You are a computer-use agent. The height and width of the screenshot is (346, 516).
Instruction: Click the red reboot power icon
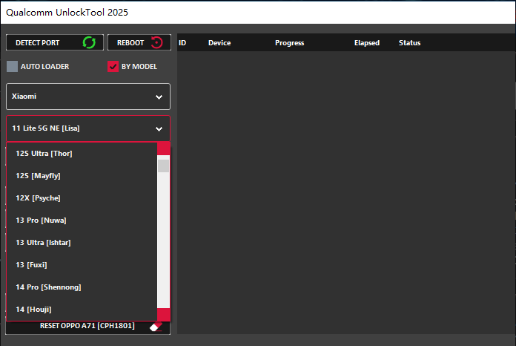click(x=156, y=42)
